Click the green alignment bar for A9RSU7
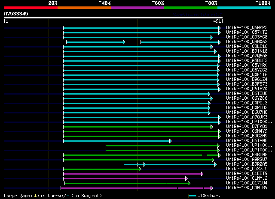The image size is (275, 199). point(139,160)
